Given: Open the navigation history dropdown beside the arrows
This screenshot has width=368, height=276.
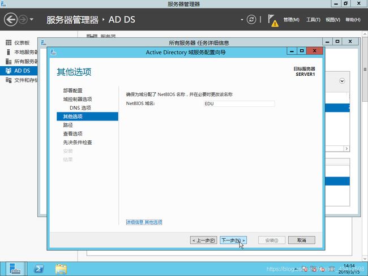Looking at the screenshot, I should tap(32, 19).
